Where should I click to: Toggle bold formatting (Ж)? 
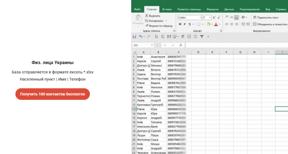click(180, 24)
